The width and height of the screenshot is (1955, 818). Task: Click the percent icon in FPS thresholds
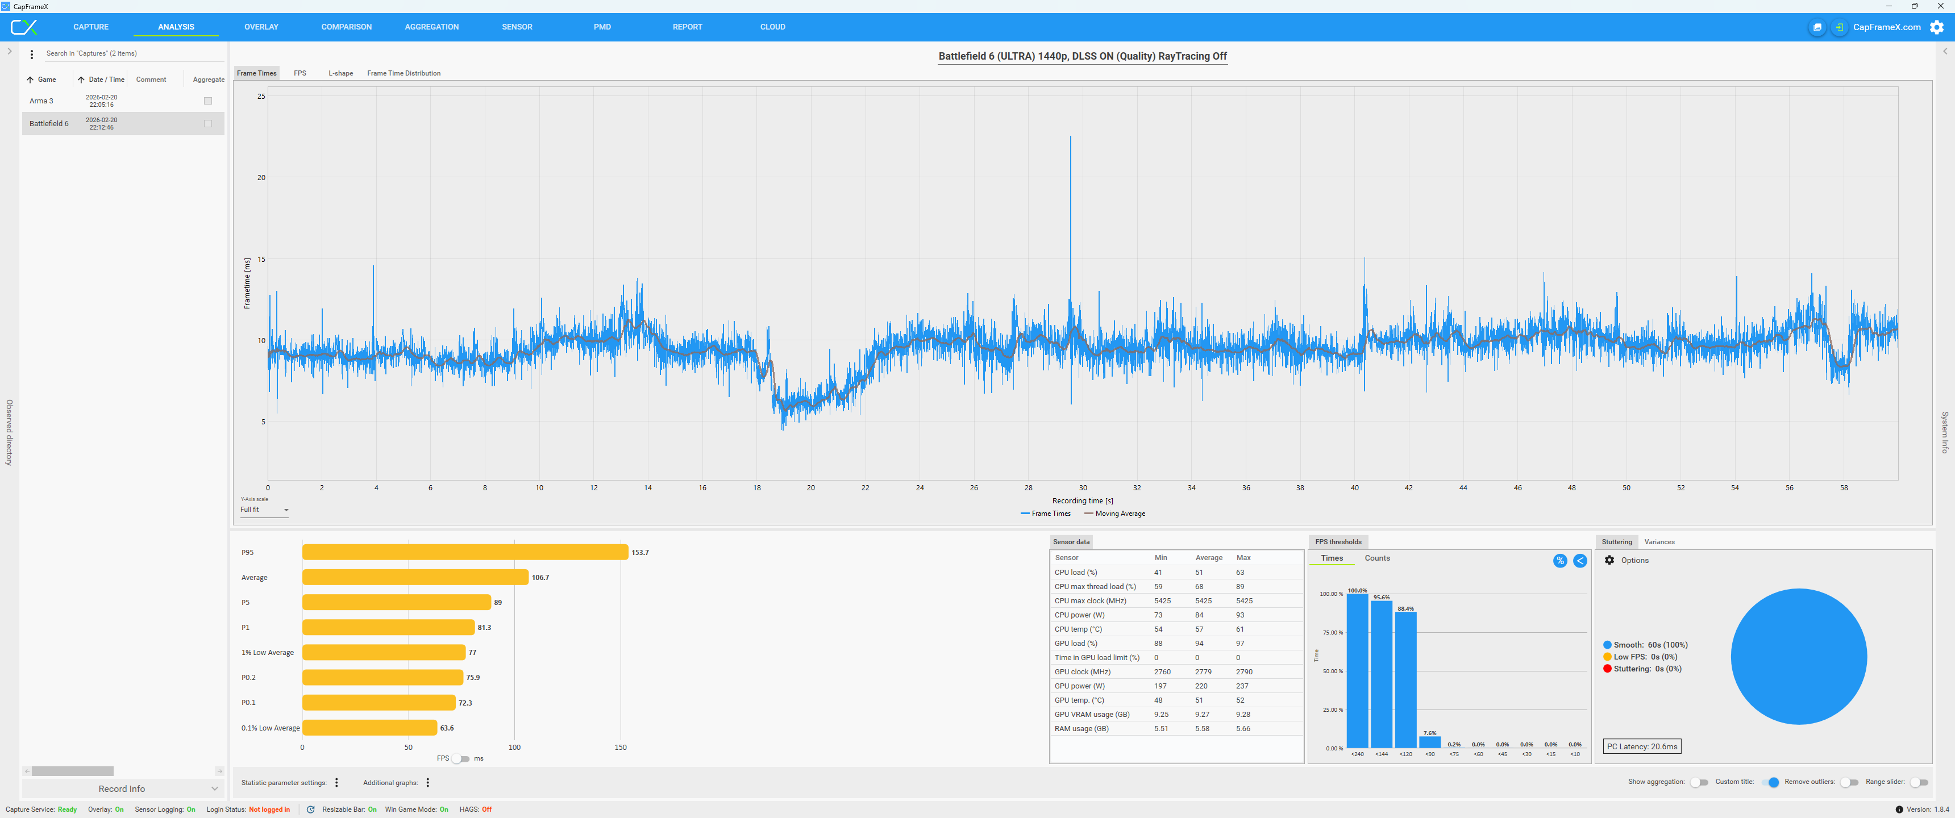click(1559, 561)
